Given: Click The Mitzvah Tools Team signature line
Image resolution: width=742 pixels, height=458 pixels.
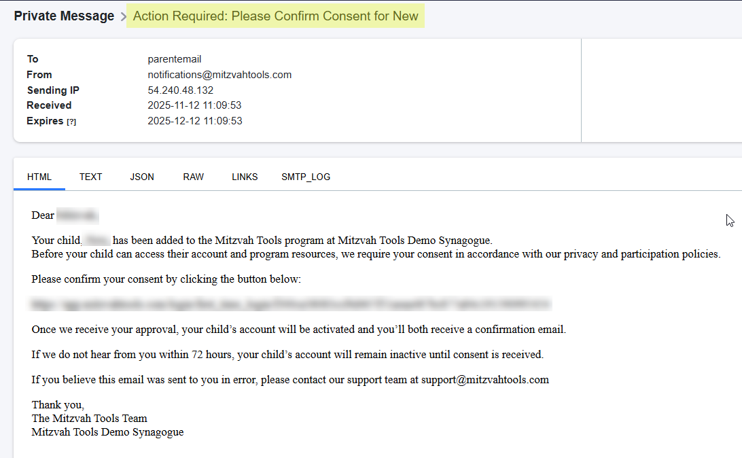Looking at the screenshot, I should pyautogui.click(x=90, y=418).
